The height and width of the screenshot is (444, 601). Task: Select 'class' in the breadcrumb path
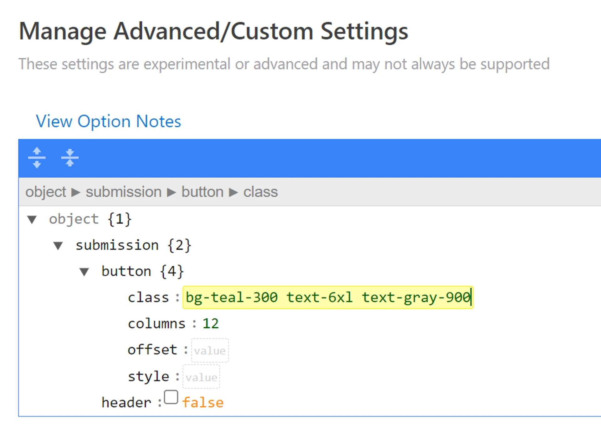point(260,192)
